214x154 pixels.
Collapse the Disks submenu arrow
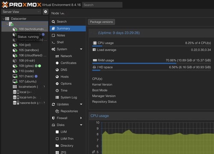coord(81,125)
